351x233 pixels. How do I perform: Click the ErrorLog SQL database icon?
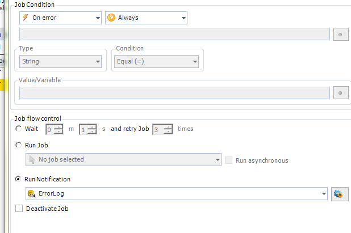coord(31,194)
